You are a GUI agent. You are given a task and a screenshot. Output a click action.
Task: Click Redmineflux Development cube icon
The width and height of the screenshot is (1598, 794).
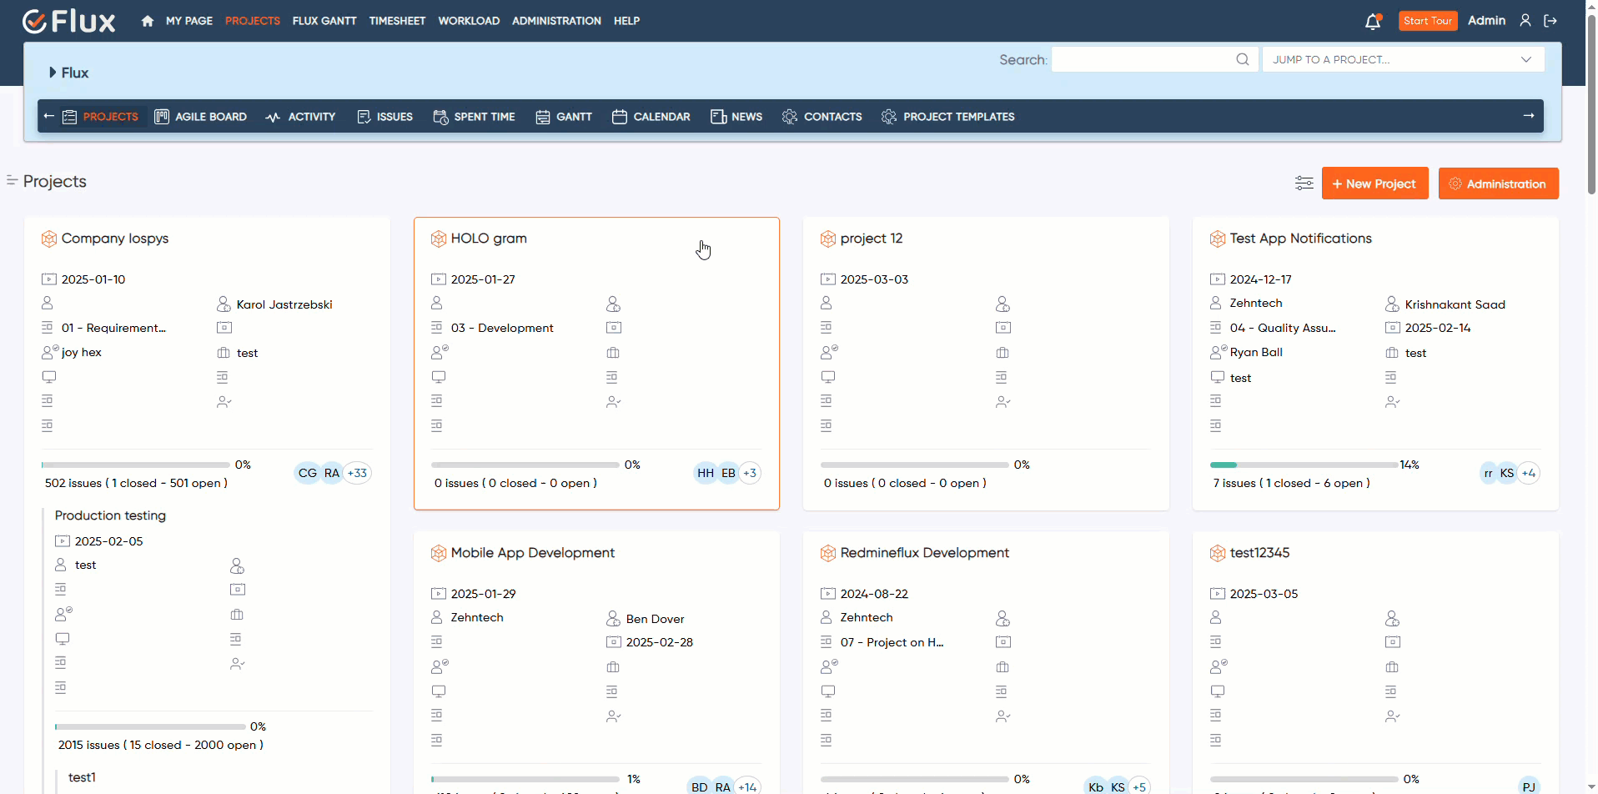pyautogui.click(x=828, y=553)
